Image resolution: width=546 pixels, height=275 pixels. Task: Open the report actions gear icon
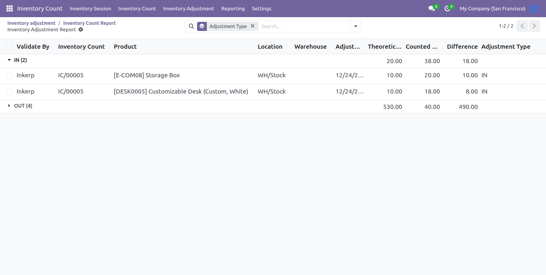coord(81,30)
